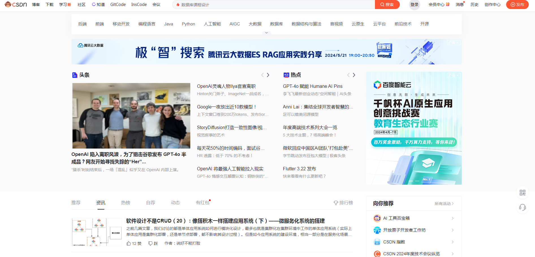The image size is (535, 257).
Task: Open 会议 in top navigation
Action: click(x=156, y=5)
